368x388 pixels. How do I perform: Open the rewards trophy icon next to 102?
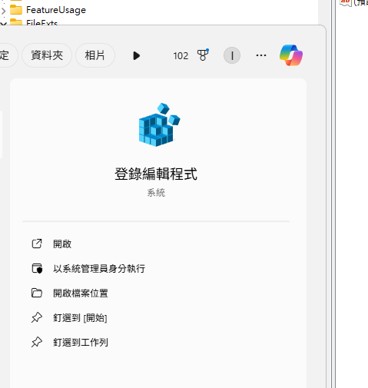point(203,55)
